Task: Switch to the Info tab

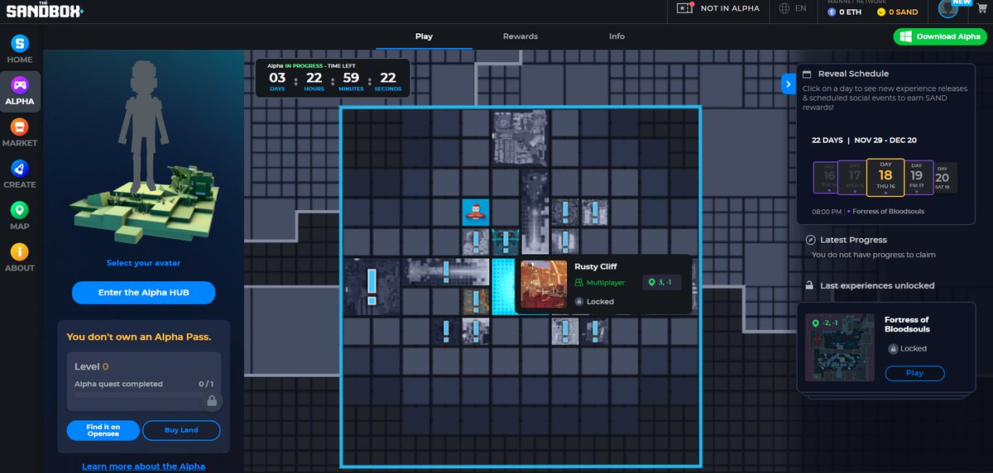Action: coord(616,36)
